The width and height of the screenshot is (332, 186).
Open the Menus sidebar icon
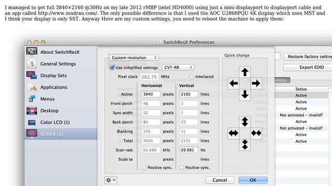coord(32,99)
